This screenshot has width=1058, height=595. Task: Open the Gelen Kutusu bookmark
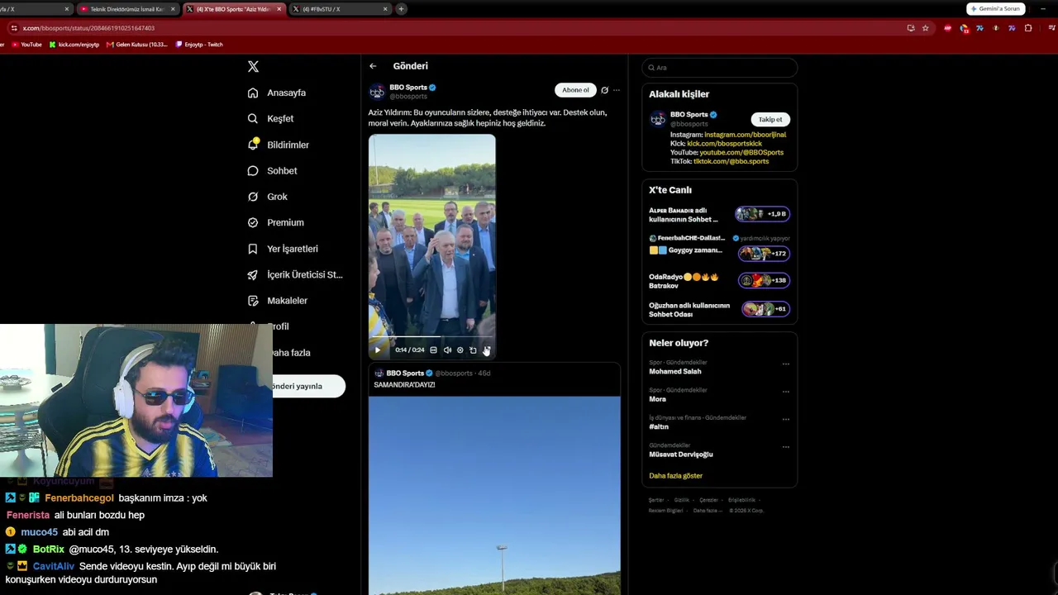tap(137, 45)
